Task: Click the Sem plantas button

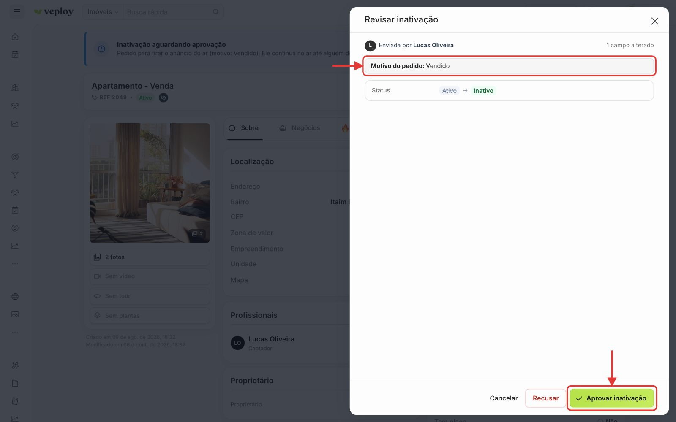Action: [150, 316]
